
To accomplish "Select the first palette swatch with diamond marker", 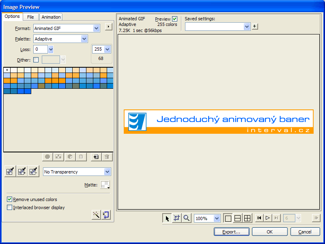I will (x=7, y=70).
